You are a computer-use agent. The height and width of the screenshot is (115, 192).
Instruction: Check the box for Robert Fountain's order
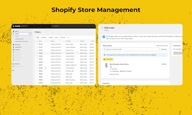(37, 80)
